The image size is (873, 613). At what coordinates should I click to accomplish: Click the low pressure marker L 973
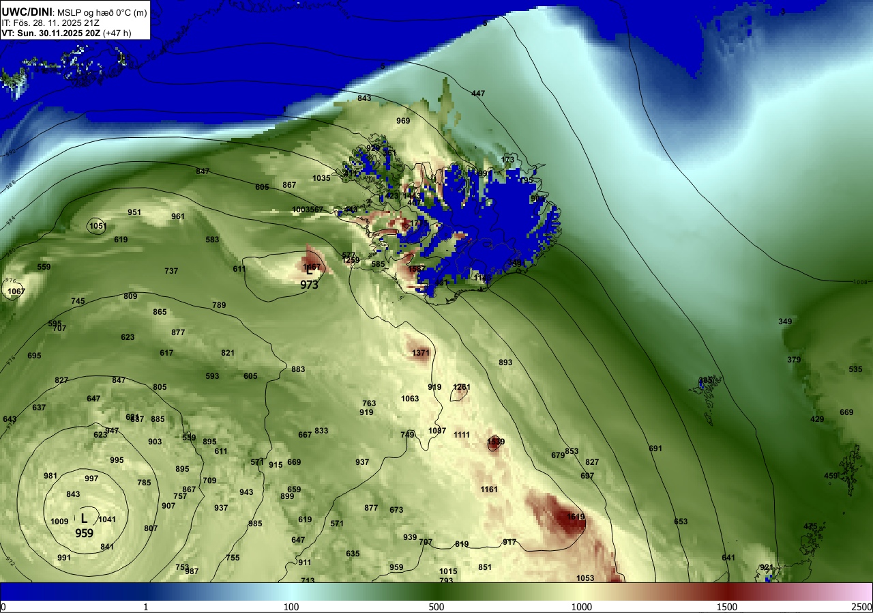(309, 279)
